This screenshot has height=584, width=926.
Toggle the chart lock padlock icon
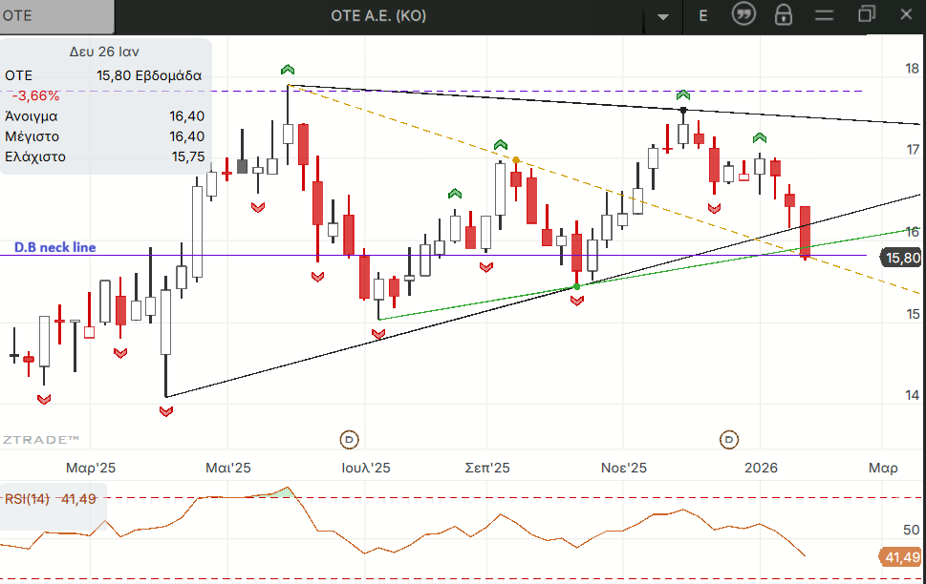[x=784, y=14]
